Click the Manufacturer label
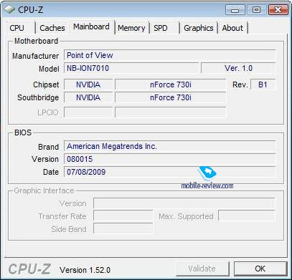 tap(35, 56)
